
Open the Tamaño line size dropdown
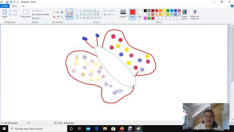(x=123, y=14)
